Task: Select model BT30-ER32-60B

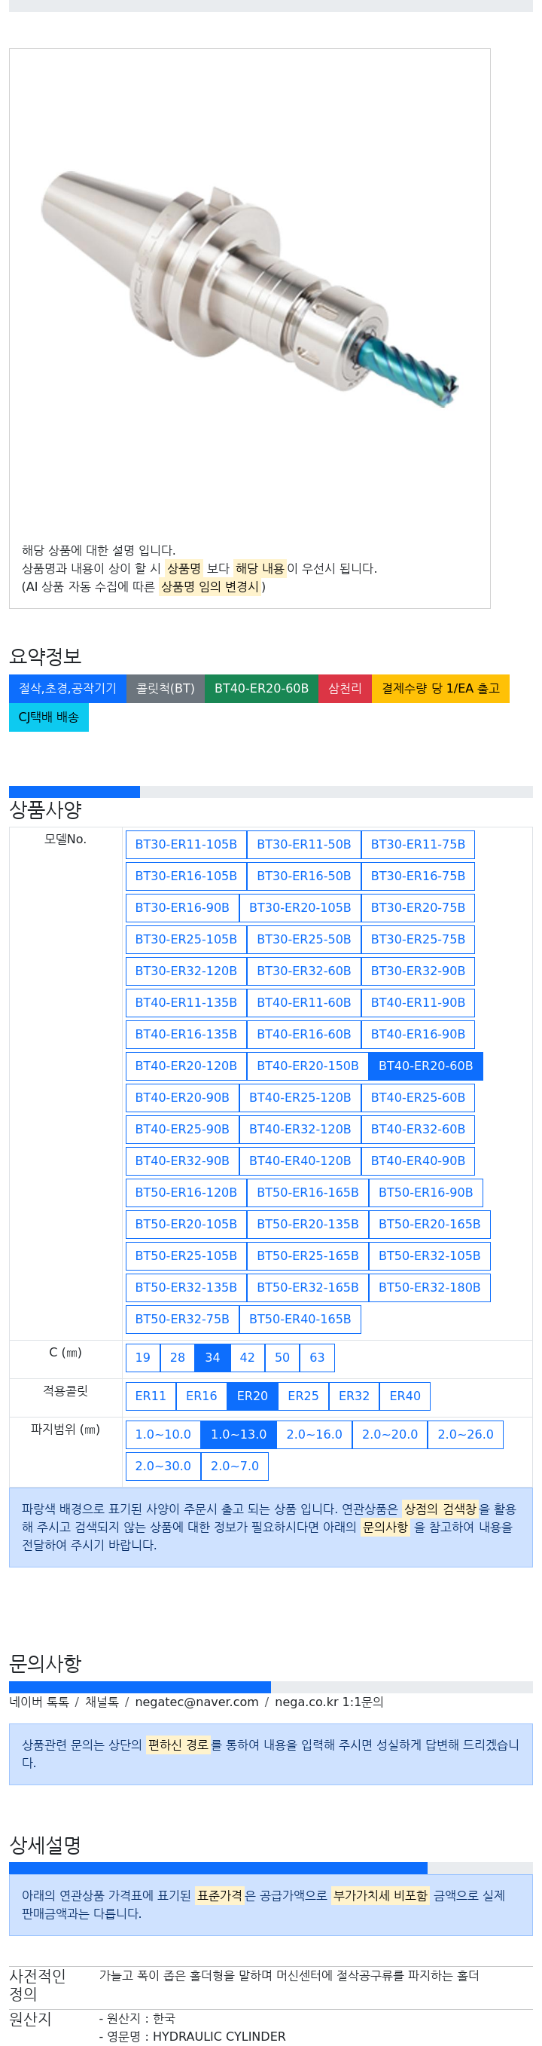Action: (x=304, y=971)
